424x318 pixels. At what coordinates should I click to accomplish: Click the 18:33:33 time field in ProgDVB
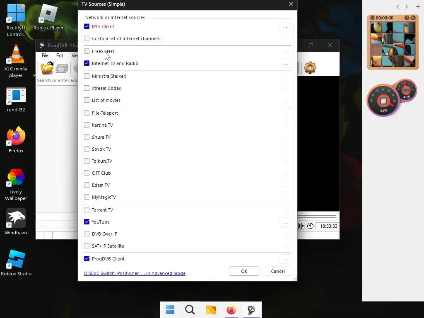(x=327, y=226)
